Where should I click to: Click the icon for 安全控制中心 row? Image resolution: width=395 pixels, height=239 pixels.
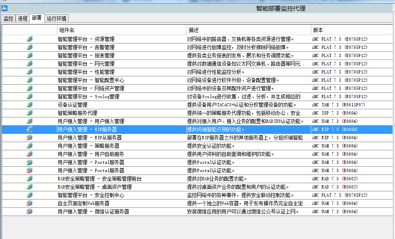click(x=30, y=195)
